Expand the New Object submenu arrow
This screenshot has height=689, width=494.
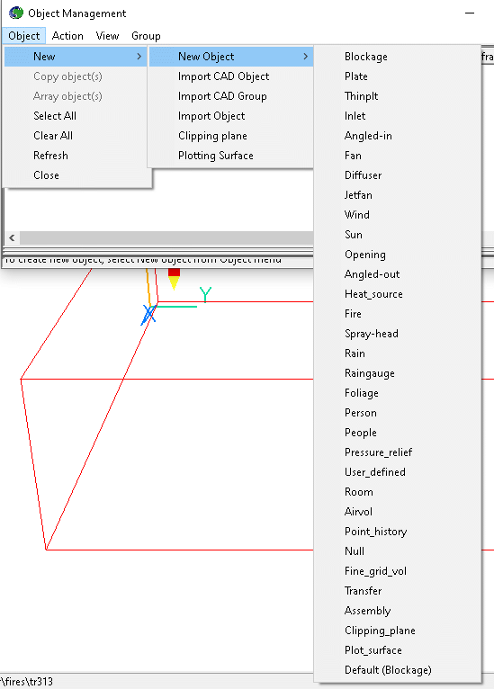[305, 57]
